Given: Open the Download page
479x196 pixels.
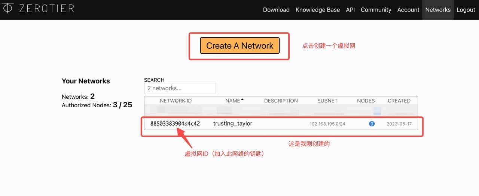Looking at the screenshot, I should [x=276, y=10].
